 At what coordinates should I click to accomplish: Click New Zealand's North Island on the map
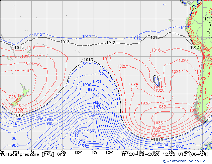[25, 90]
